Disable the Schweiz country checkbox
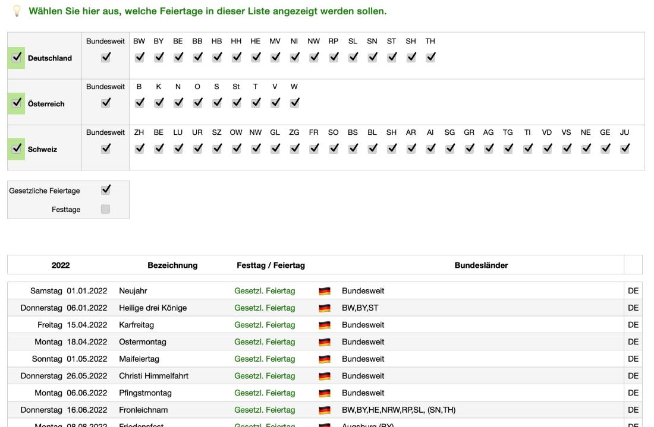Image resolution: width=654 pixels, height=427 pixels. (x=17, y=150)
